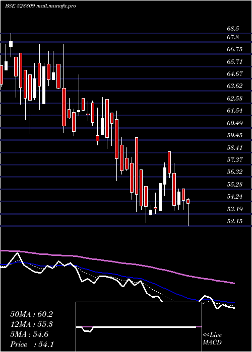Select the 68.5 price axis label
252x352 pixels.
(x=233, y=29)
